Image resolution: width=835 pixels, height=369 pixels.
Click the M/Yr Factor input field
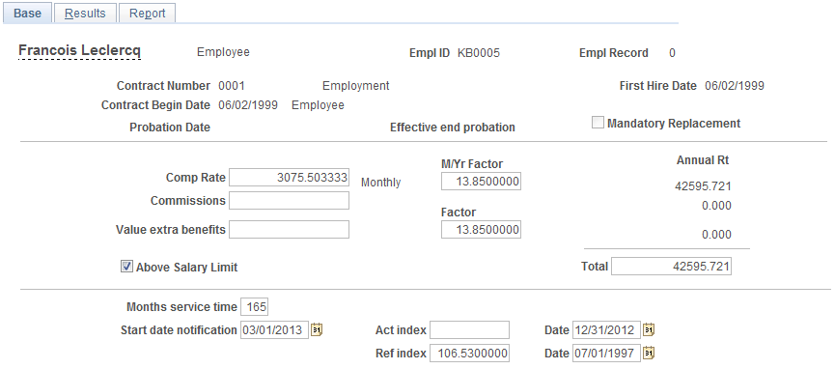click(482, 182)
